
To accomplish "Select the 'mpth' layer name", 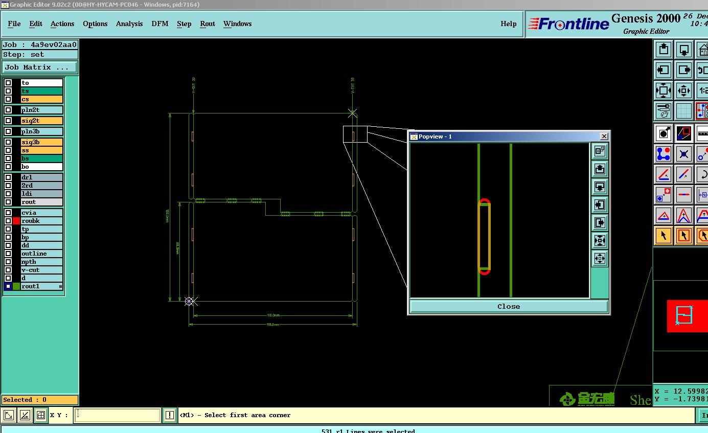I will (42, 262).
